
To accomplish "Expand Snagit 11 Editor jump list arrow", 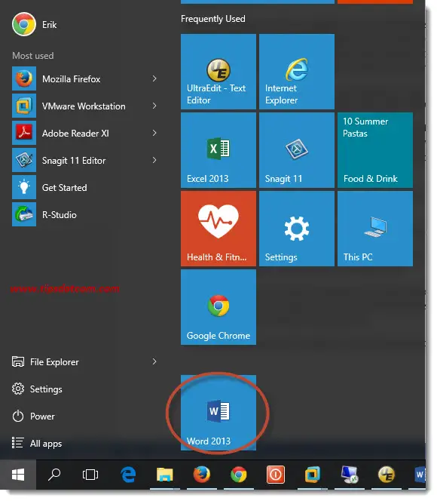I will (x=154, y=160).
